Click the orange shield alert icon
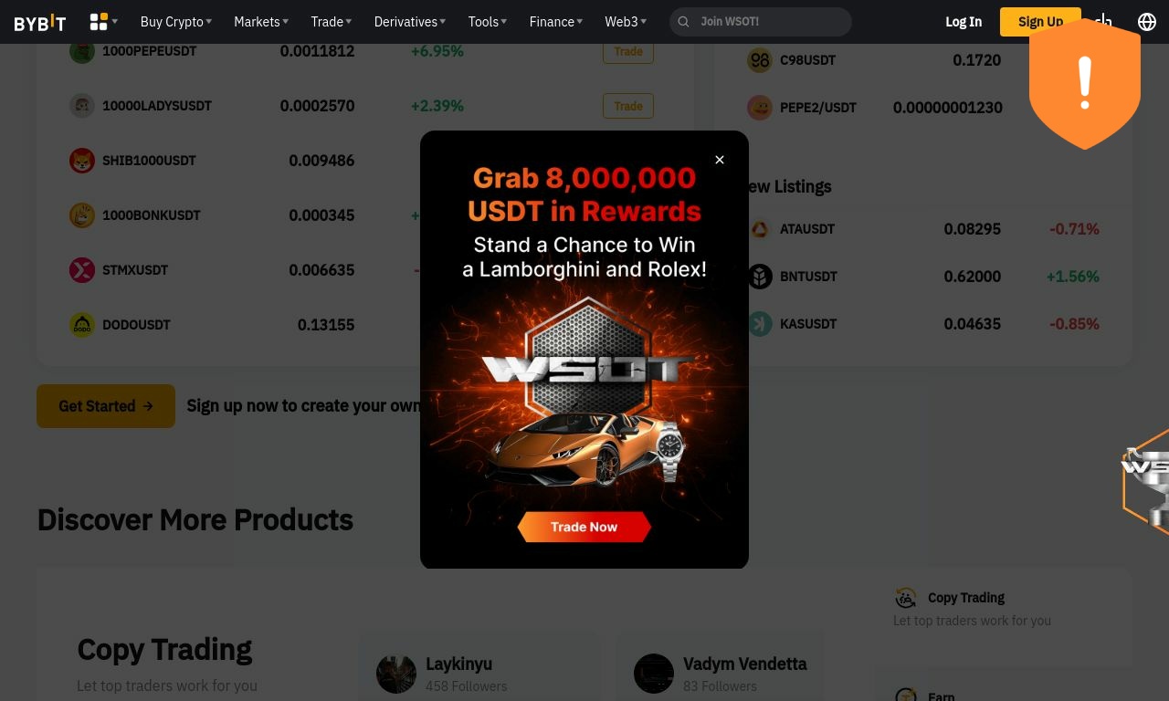This screenshot has height=701, width=1169. point(1085,84)
